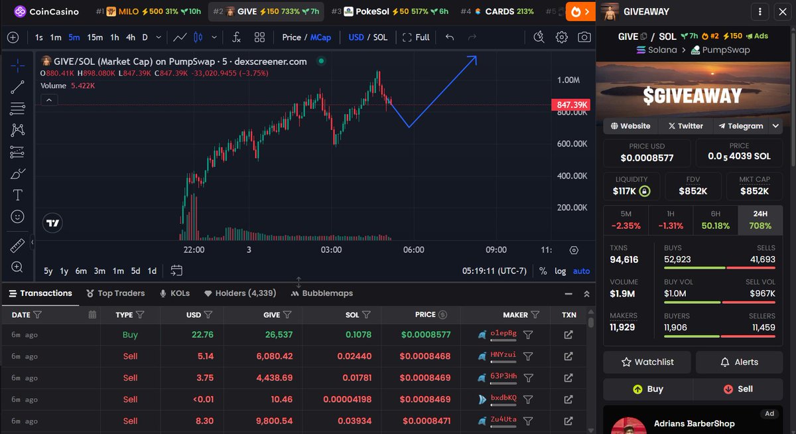
Task: Open the token Website link
Action: (630, 125)
